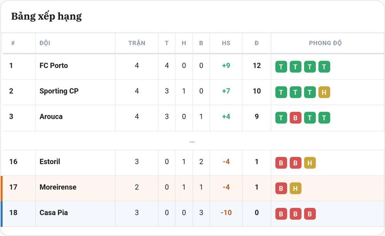Image resolution: width=385 pixels, height=236 pixels.
Task: Click Casa Pia's -10 goal difference
Action: (226, 212)
